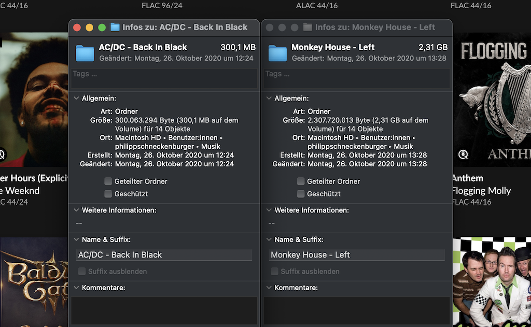The height and width of the screenshot is (327, 531).
Task: Click the title bar folder icon of Monkey House info window
Action: click(308, 27)
